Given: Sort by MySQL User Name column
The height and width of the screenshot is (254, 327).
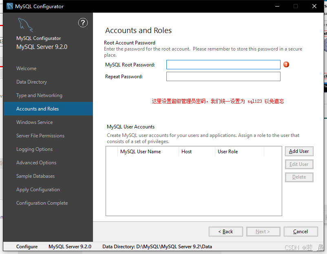Looking at the screenshot, I should [x=148, y=152].
